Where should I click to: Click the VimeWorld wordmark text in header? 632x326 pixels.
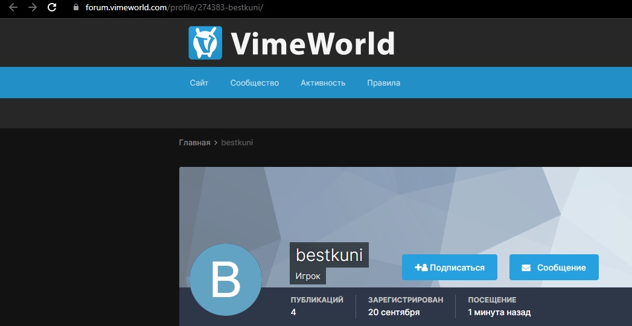(x=313, y=43)
